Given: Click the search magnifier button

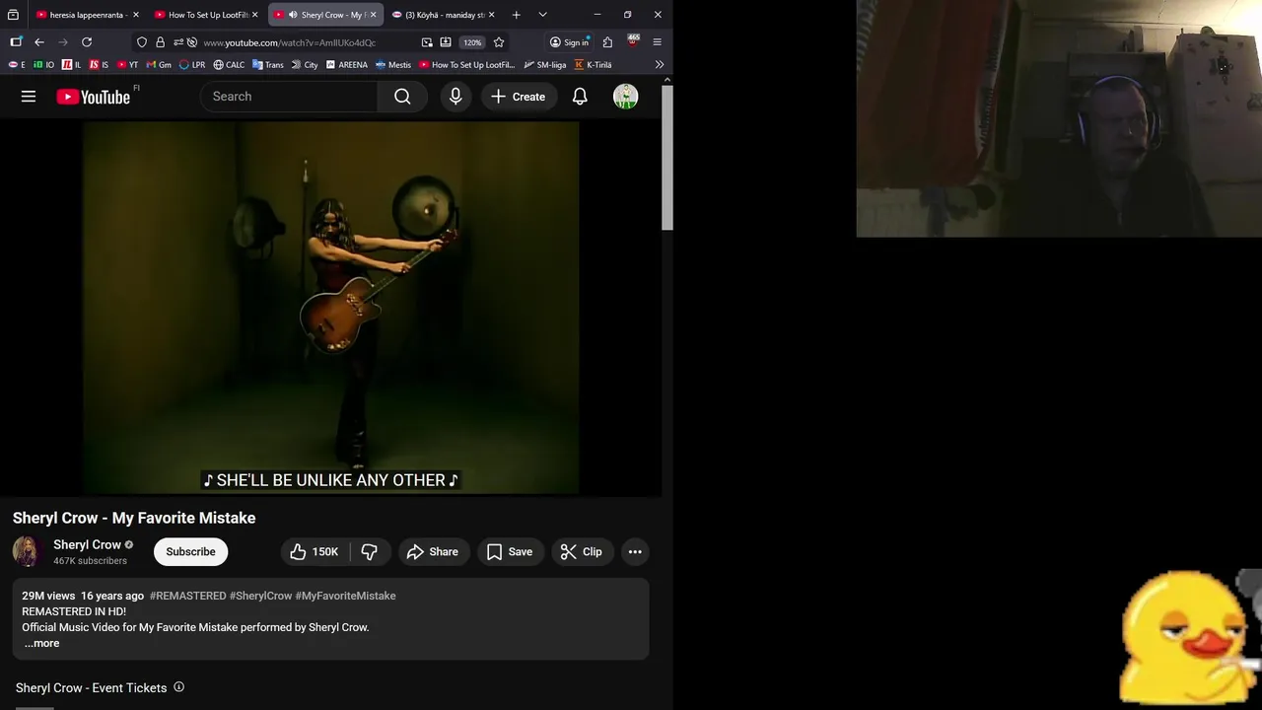Looking at the screenshot, I should (x=402, y=97).
